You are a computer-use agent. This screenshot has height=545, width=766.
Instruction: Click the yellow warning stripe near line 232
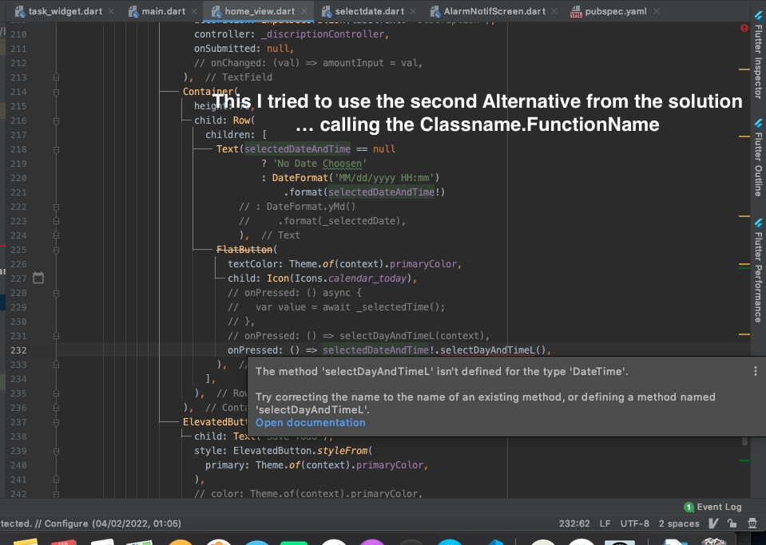pyautogui.click(x=744, y=334)
